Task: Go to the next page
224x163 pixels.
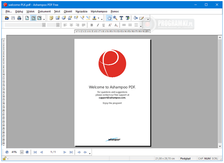Action: [x=65, y=152]
